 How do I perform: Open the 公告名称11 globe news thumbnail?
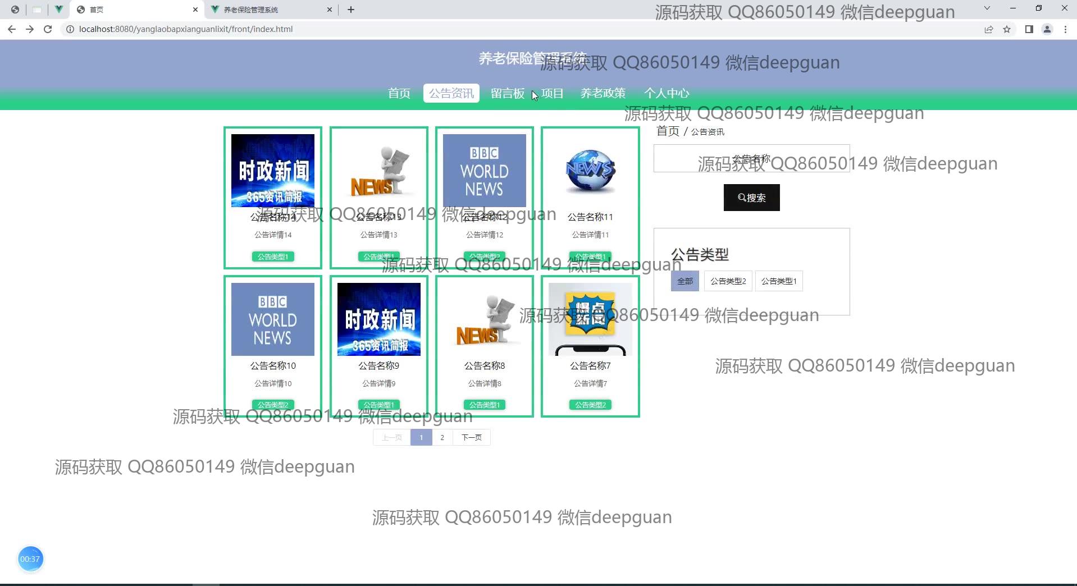(x=590, y=171)
